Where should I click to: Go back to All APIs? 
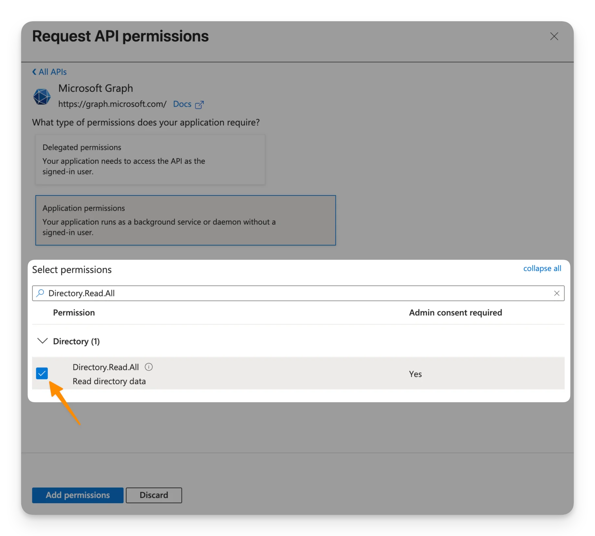(49, 72)
